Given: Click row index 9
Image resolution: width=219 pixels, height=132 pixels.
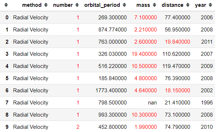Looking at the screenshot, I should 7,127.
